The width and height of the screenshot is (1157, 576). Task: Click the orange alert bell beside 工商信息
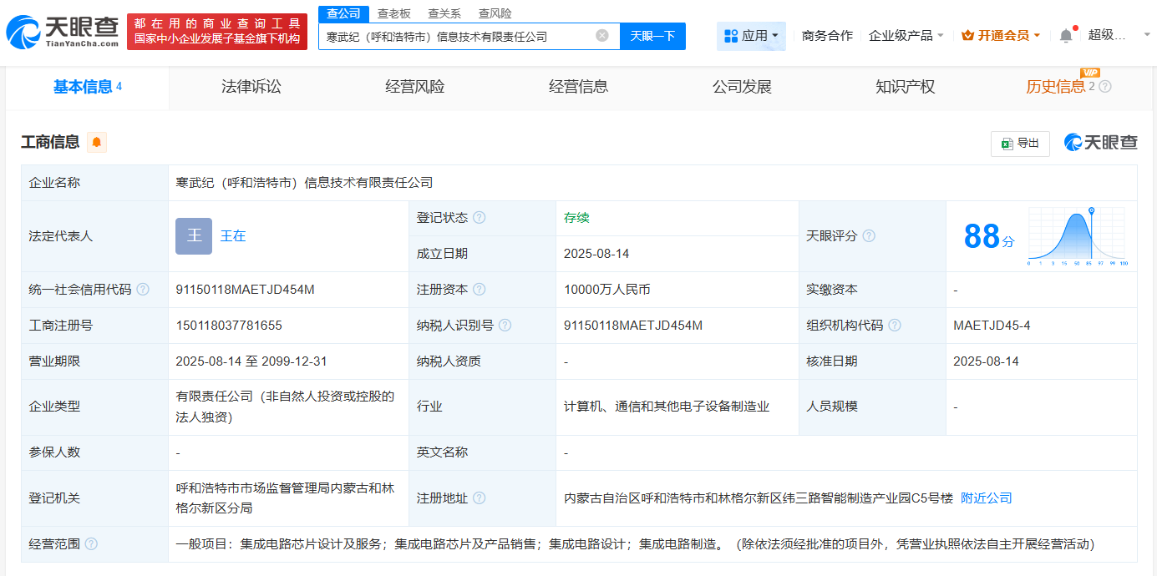(96, 143)
